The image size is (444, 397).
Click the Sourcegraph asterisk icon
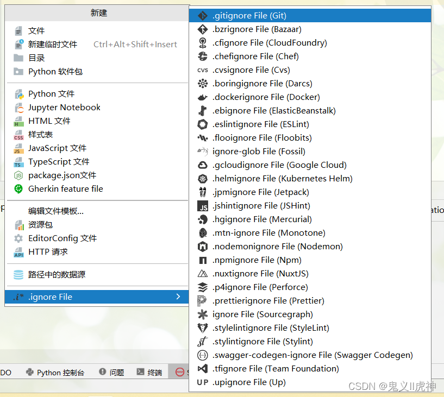(203, 314)
